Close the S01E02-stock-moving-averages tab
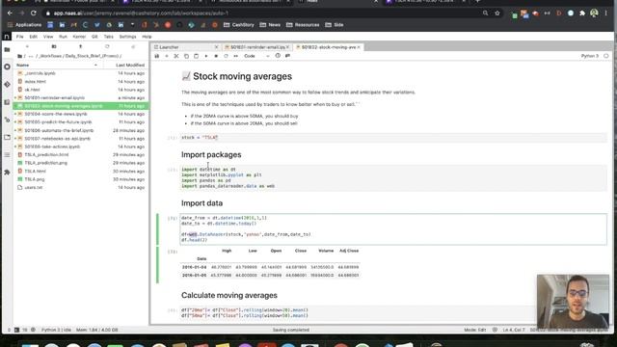Viewport: 617px width, 347px height. point(359,47)
